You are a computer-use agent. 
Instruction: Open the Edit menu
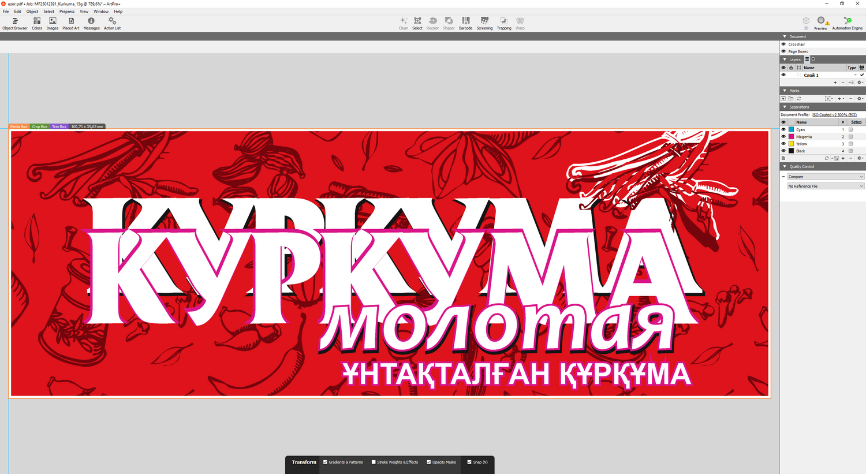tap(17, 12)
